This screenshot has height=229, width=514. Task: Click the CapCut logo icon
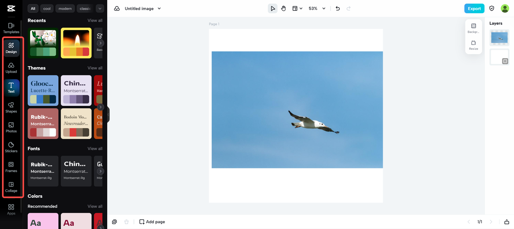pos(11,8)
